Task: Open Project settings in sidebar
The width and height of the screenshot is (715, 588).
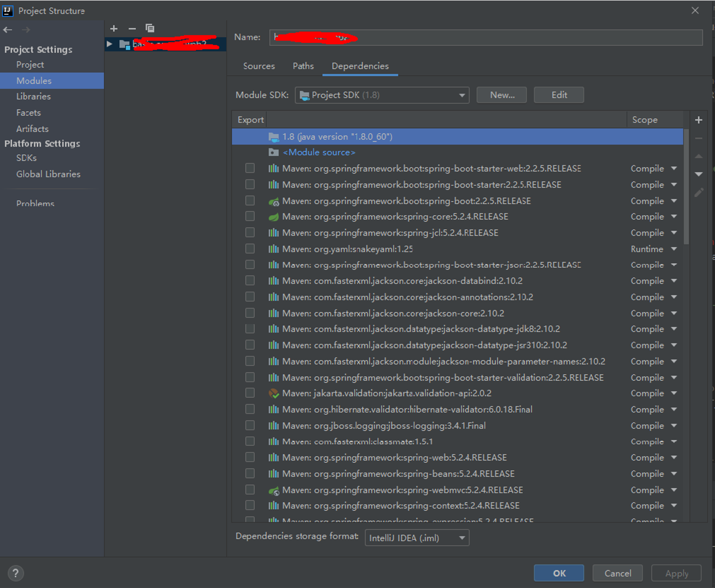Action: tap(30, 65)
